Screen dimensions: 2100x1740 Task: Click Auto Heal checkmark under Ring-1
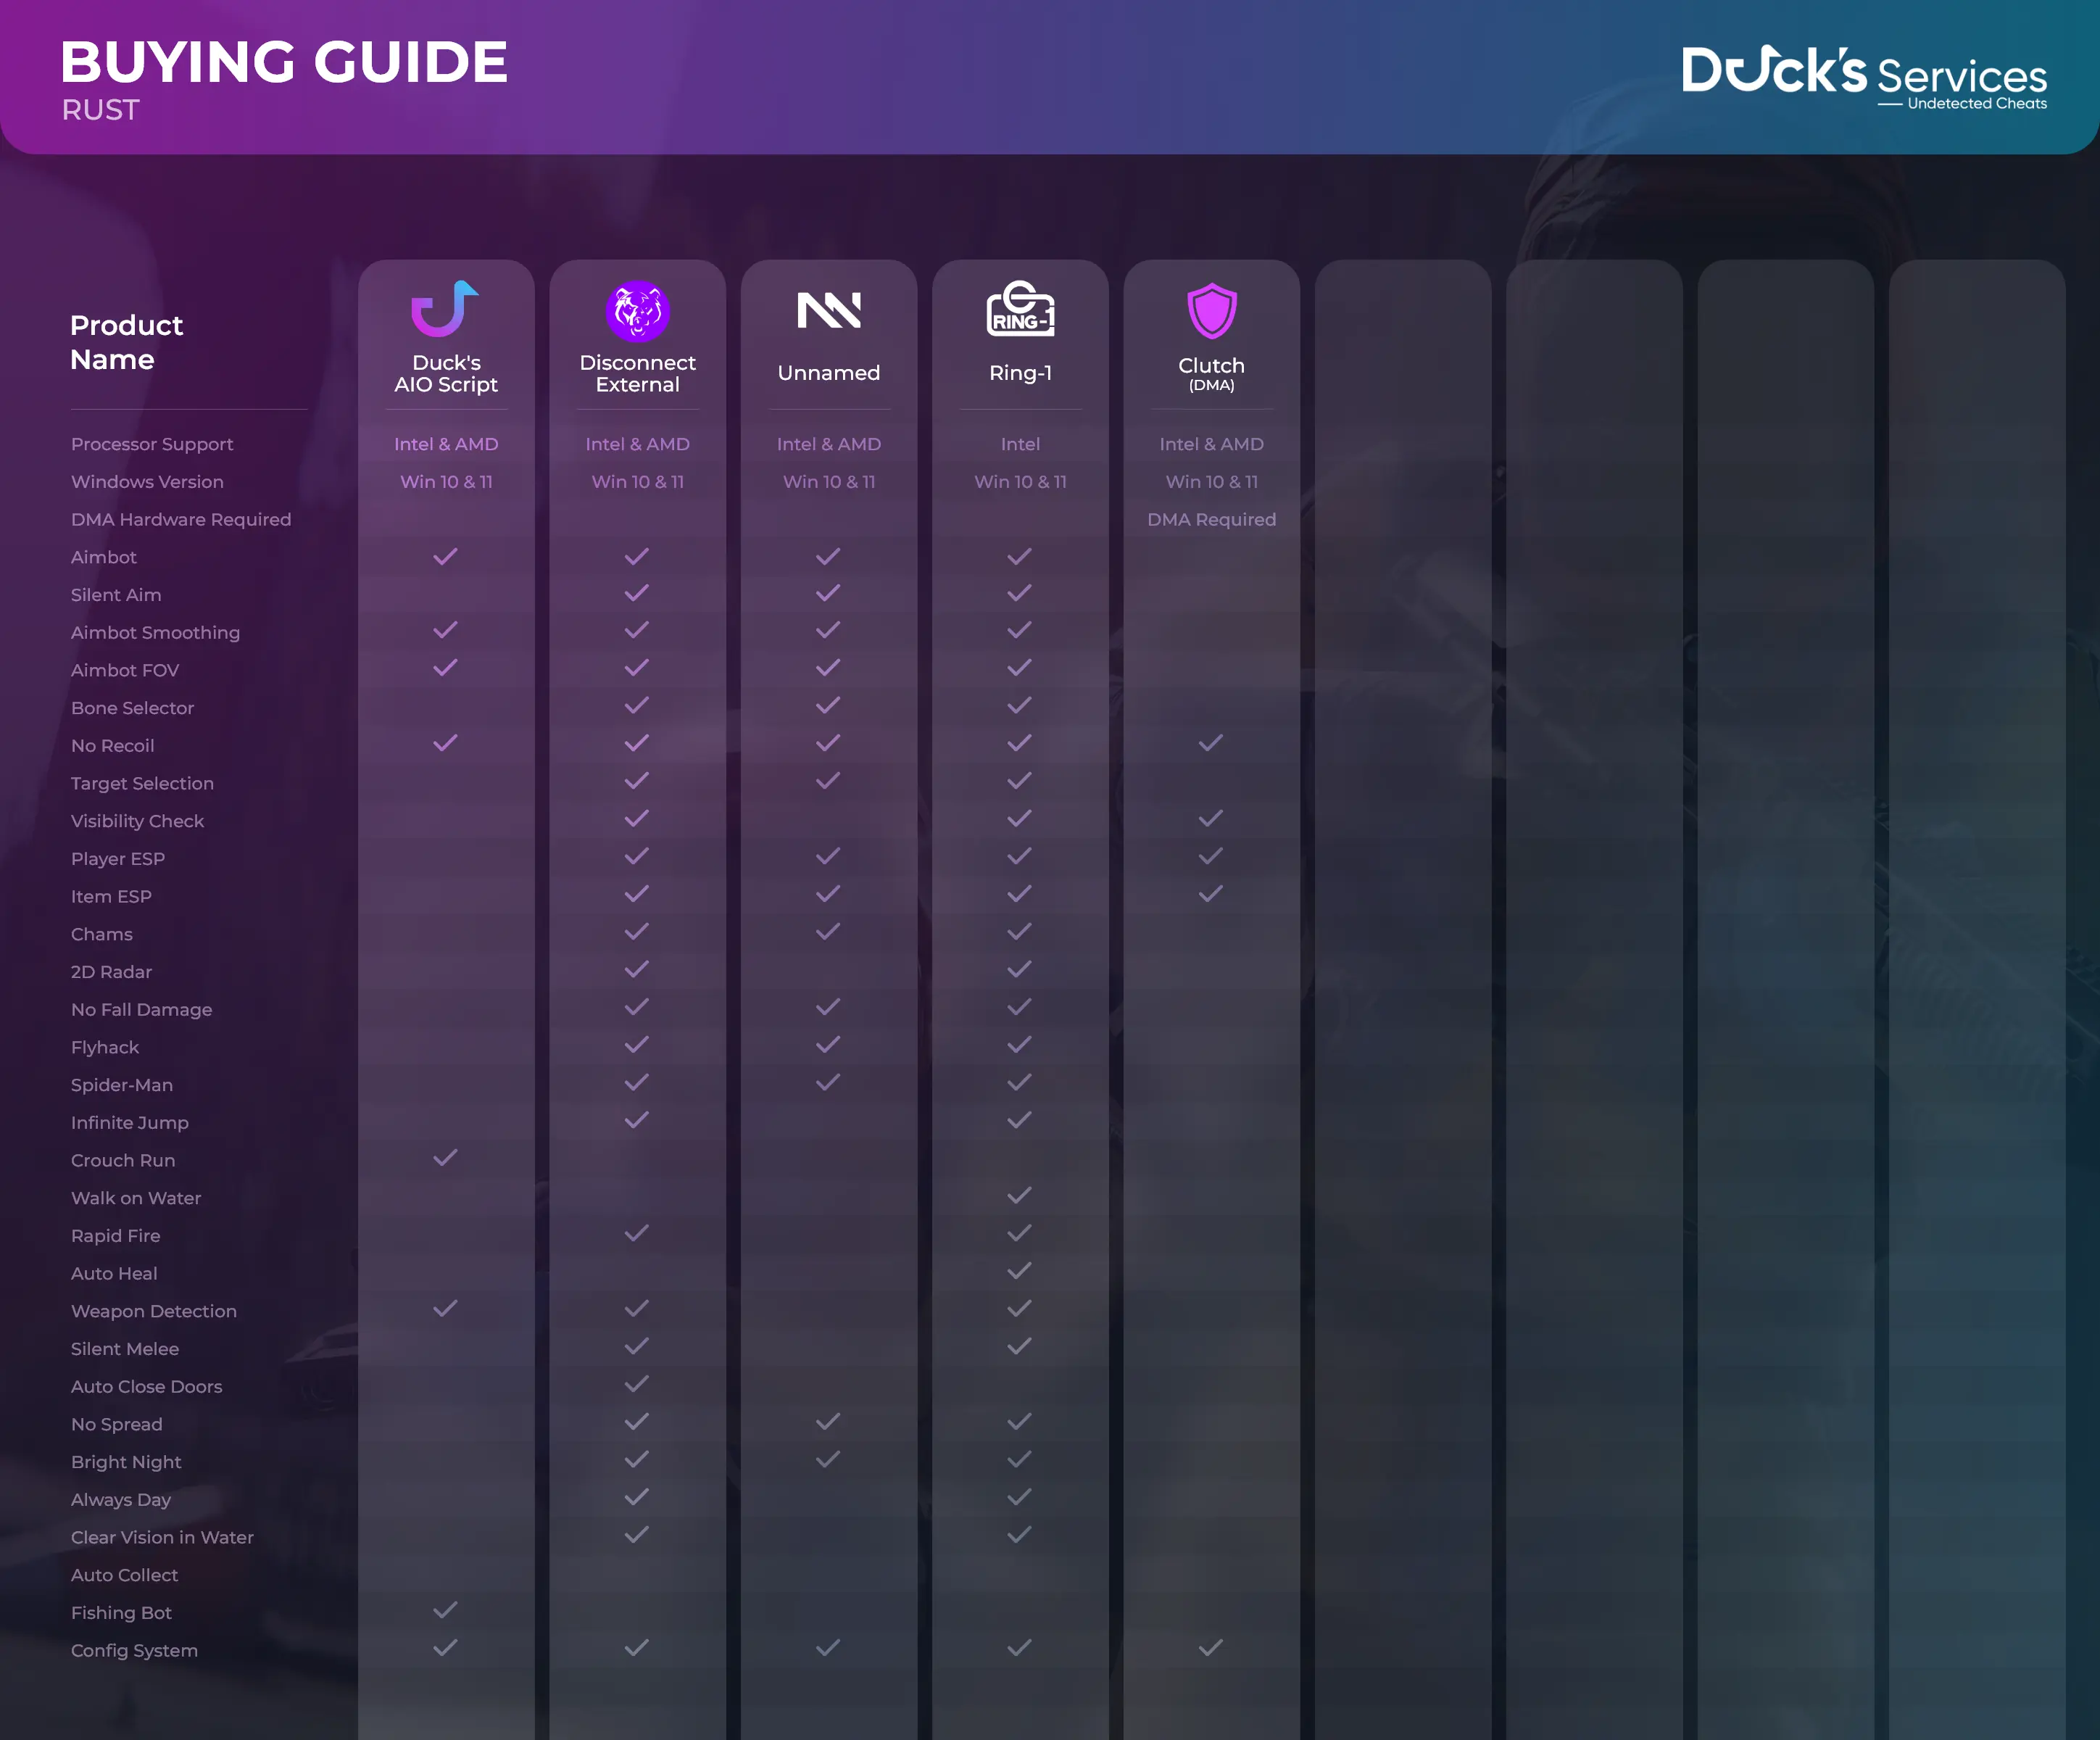(x=1020, y=1271)
